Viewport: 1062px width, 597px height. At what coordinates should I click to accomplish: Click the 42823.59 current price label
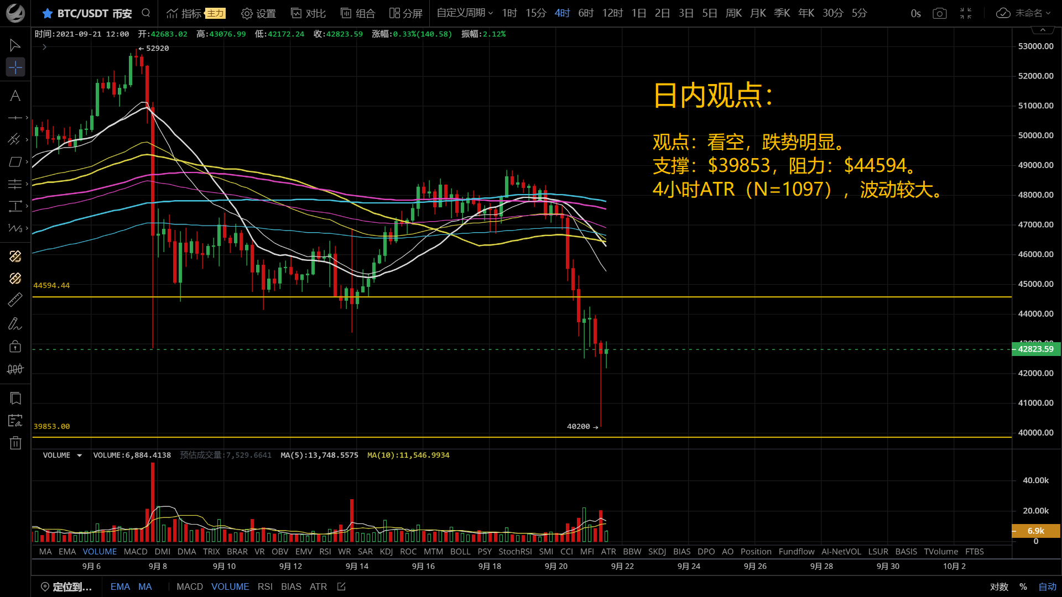click(1035, 349)
